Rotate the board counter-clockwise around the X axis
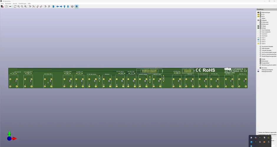 click(33, 6)
